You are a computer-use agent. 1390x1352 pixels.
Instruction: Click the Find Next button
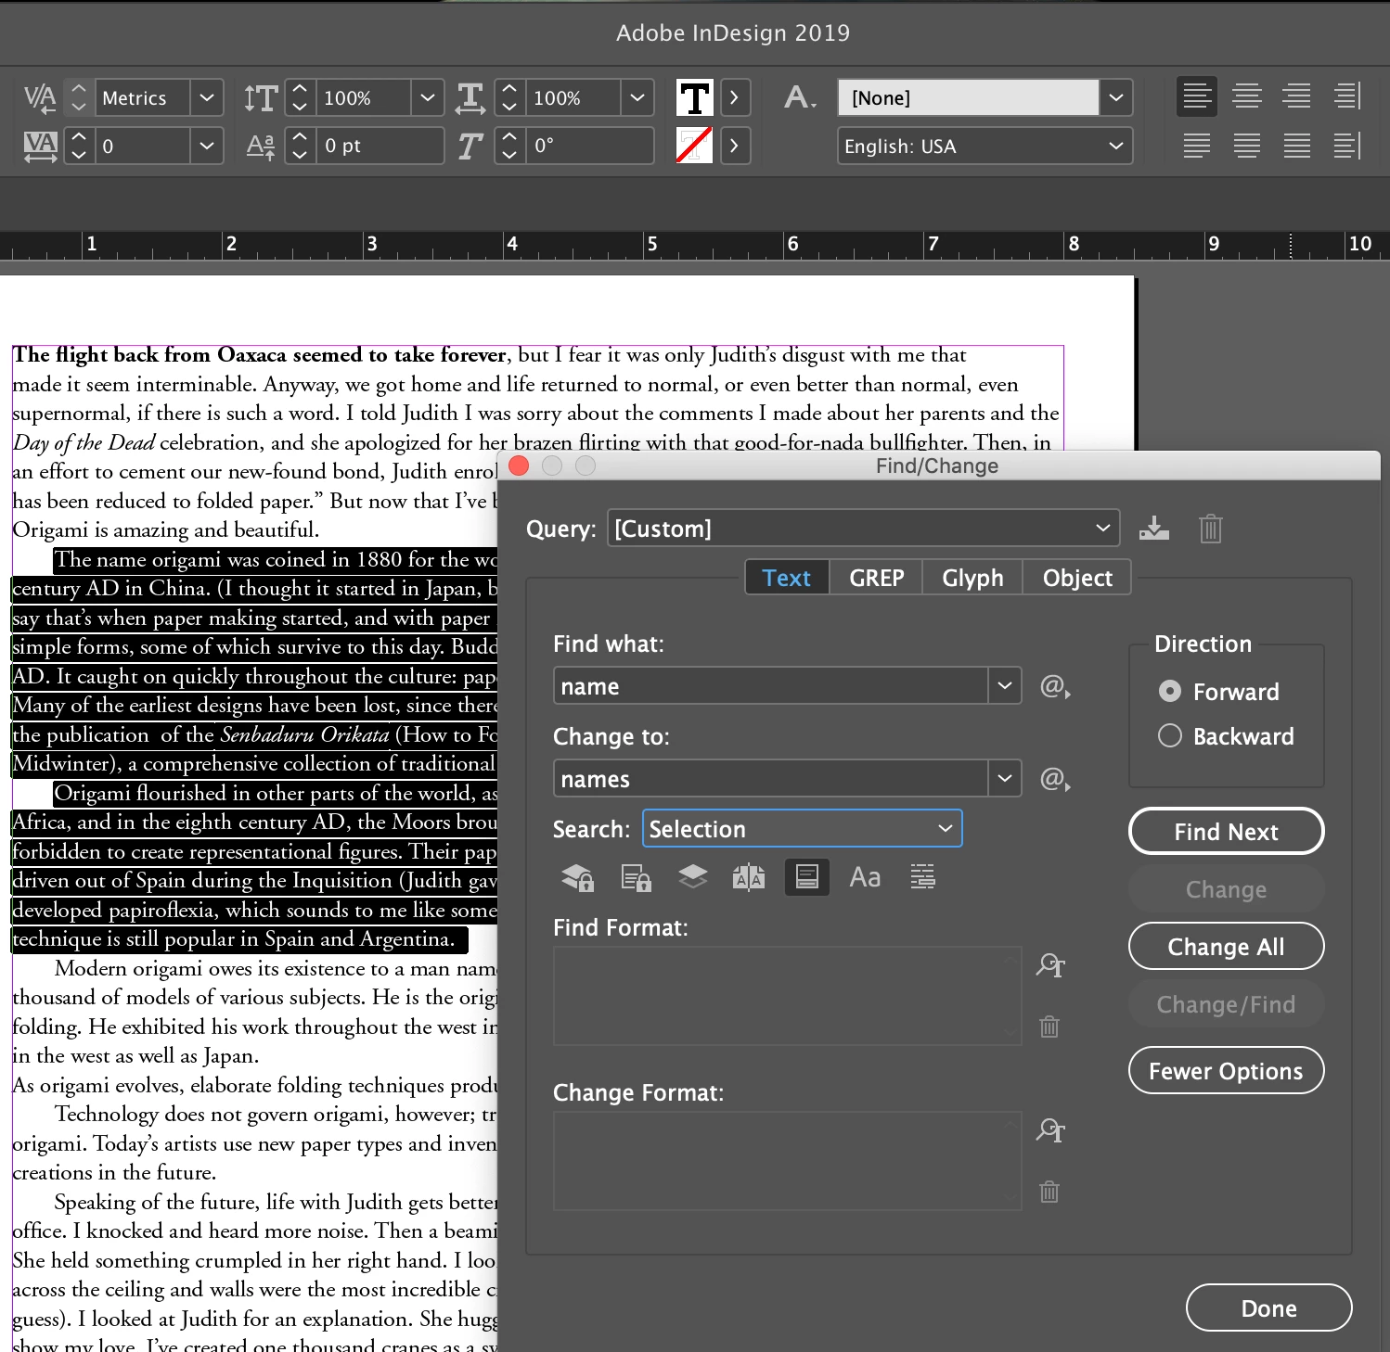coord(1226,832)
